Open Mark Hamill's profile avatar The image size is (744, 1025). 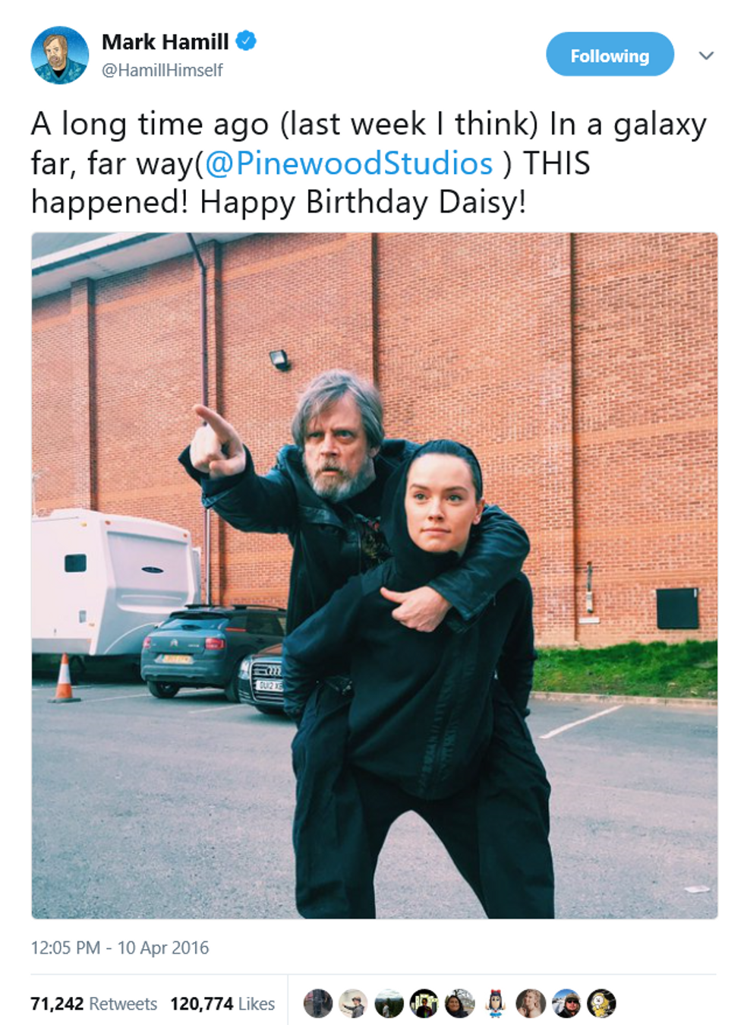point(59,55)
